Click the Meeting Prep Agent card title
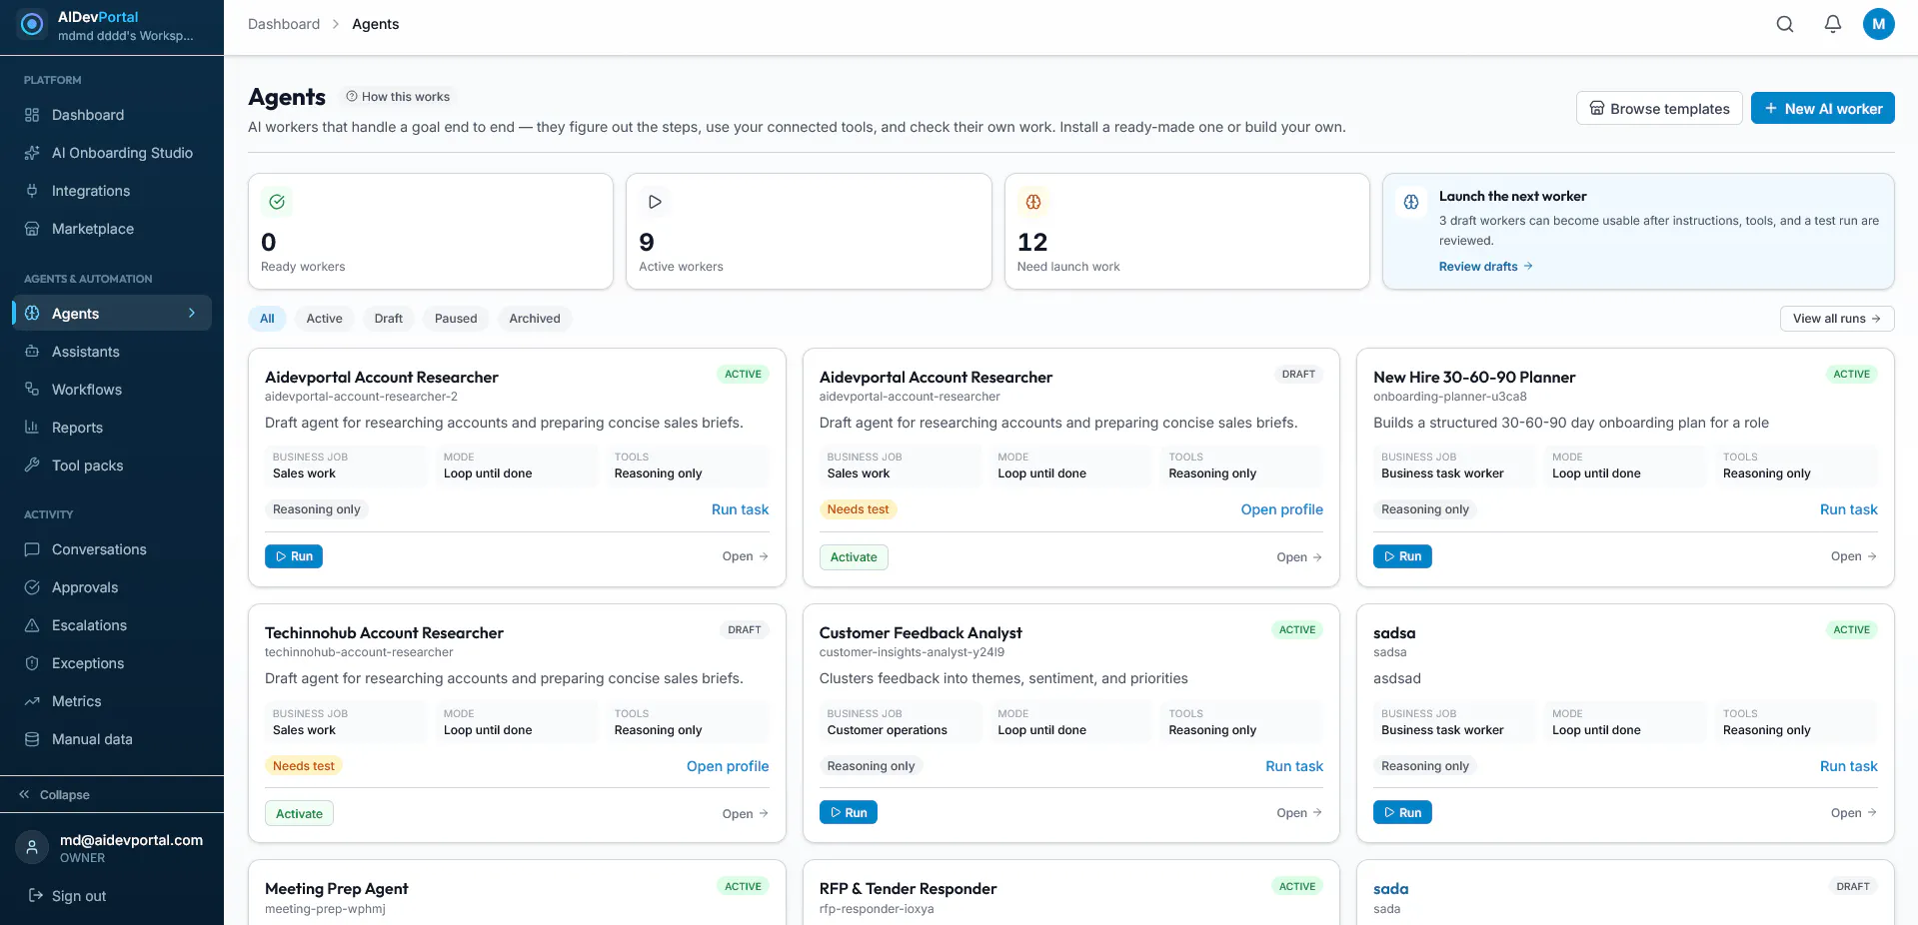 pyautogui.click(x=337, y=889)
